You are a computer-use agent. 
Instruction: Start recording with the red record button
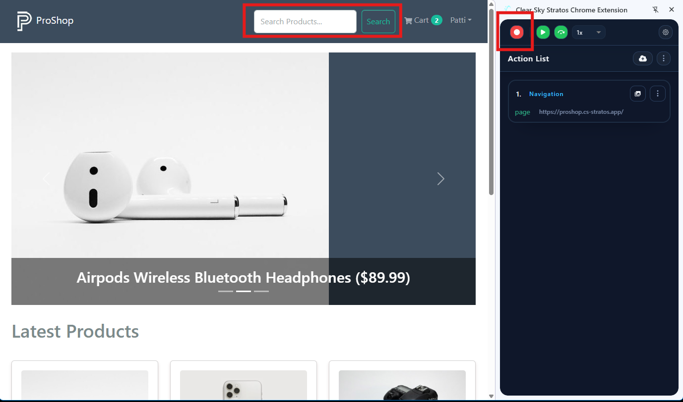click(516, 32)
